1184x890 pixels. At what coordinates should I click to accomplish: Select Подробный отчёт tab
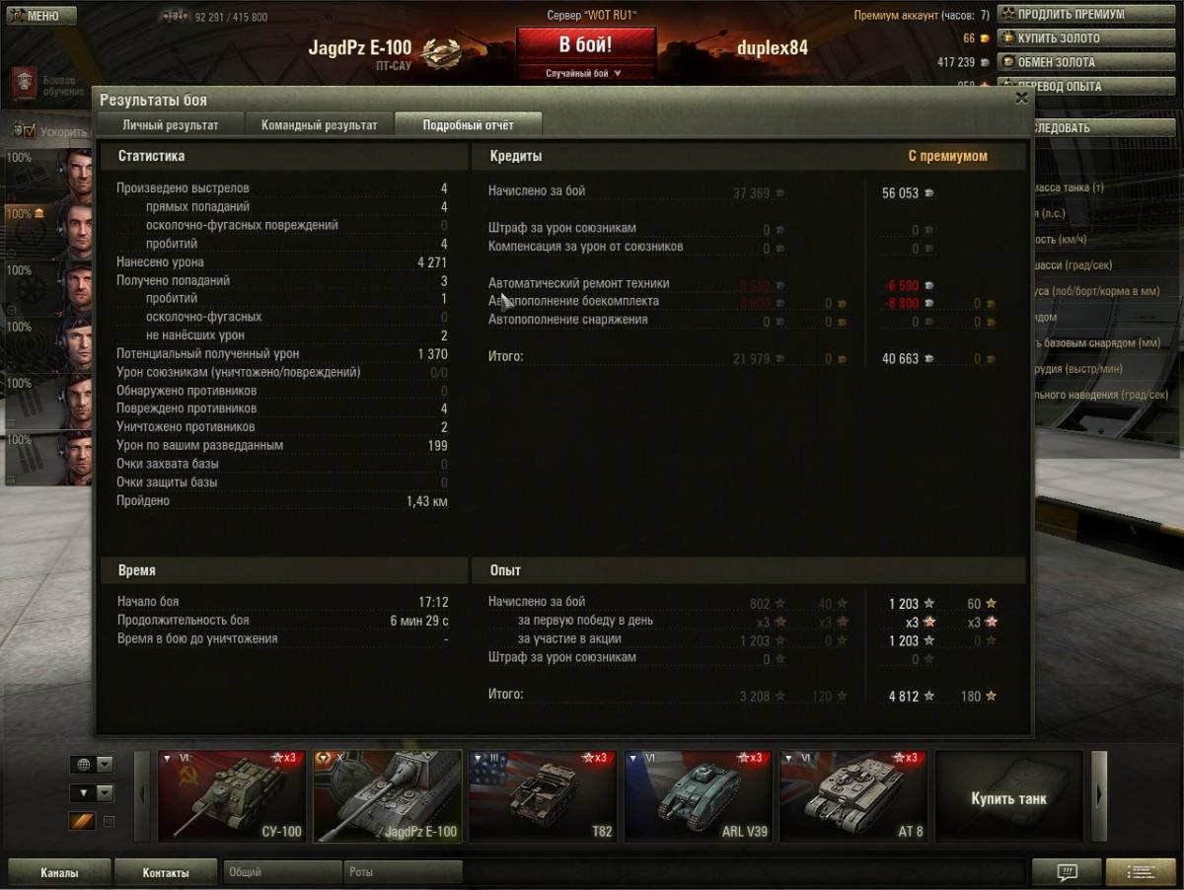point(468,125)
